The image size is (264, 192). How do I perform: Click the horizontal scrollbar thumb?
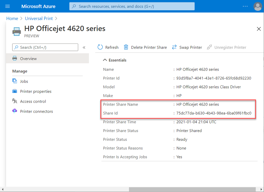click(192, 189)
